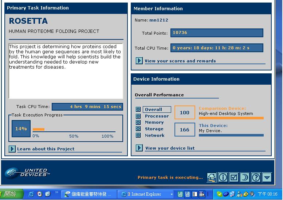The width and height of the screenshot is (283, 200).
Task: Open the information (i) icon
Action: point(223,177)
